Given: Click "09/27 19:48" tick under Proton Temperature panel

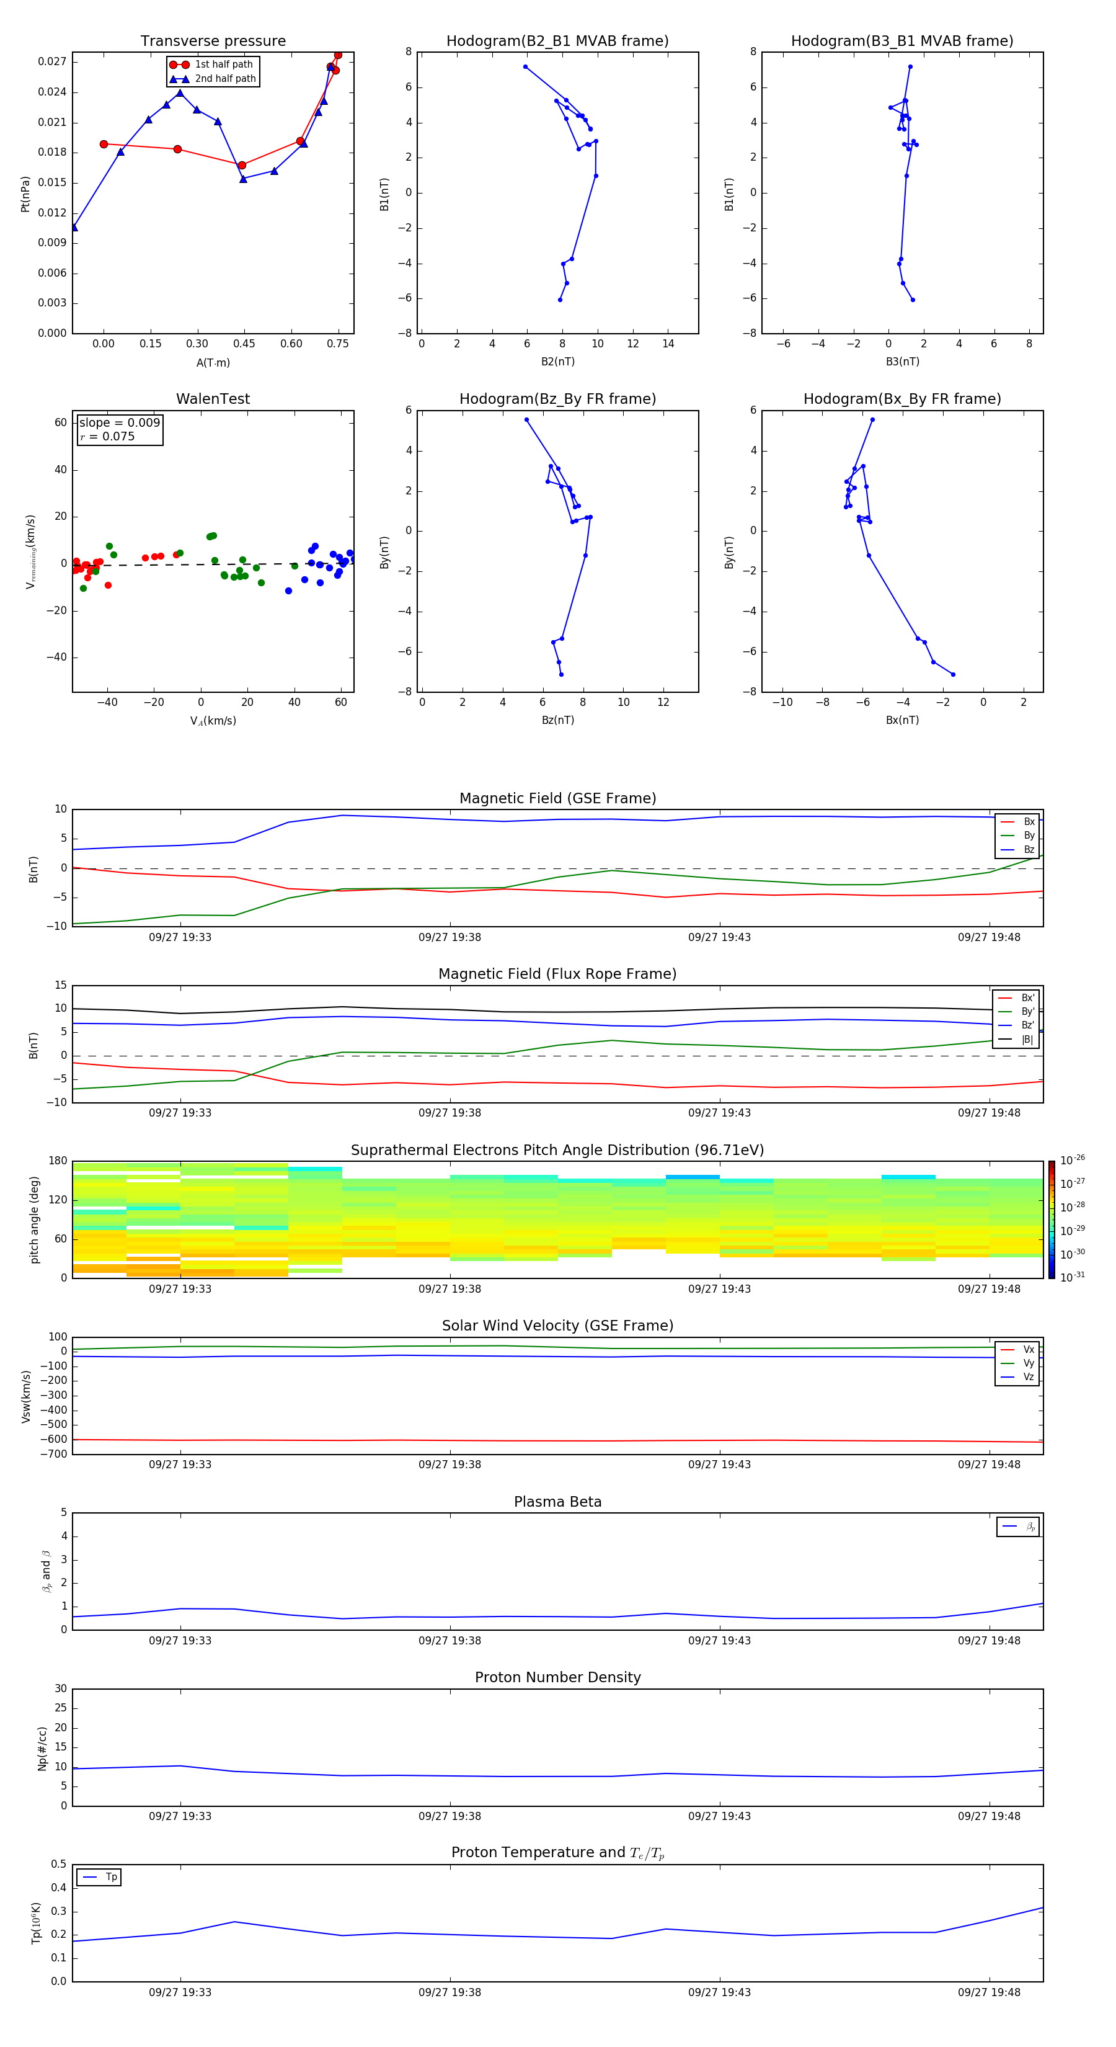Looking at the screenshot, I should pos(989,1992).
